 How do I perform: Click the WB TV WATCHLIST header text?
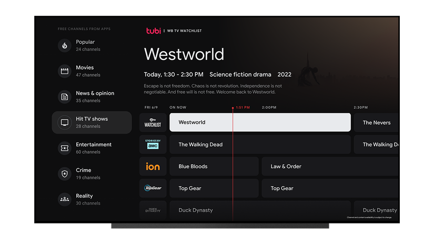[x=184, y=30]
